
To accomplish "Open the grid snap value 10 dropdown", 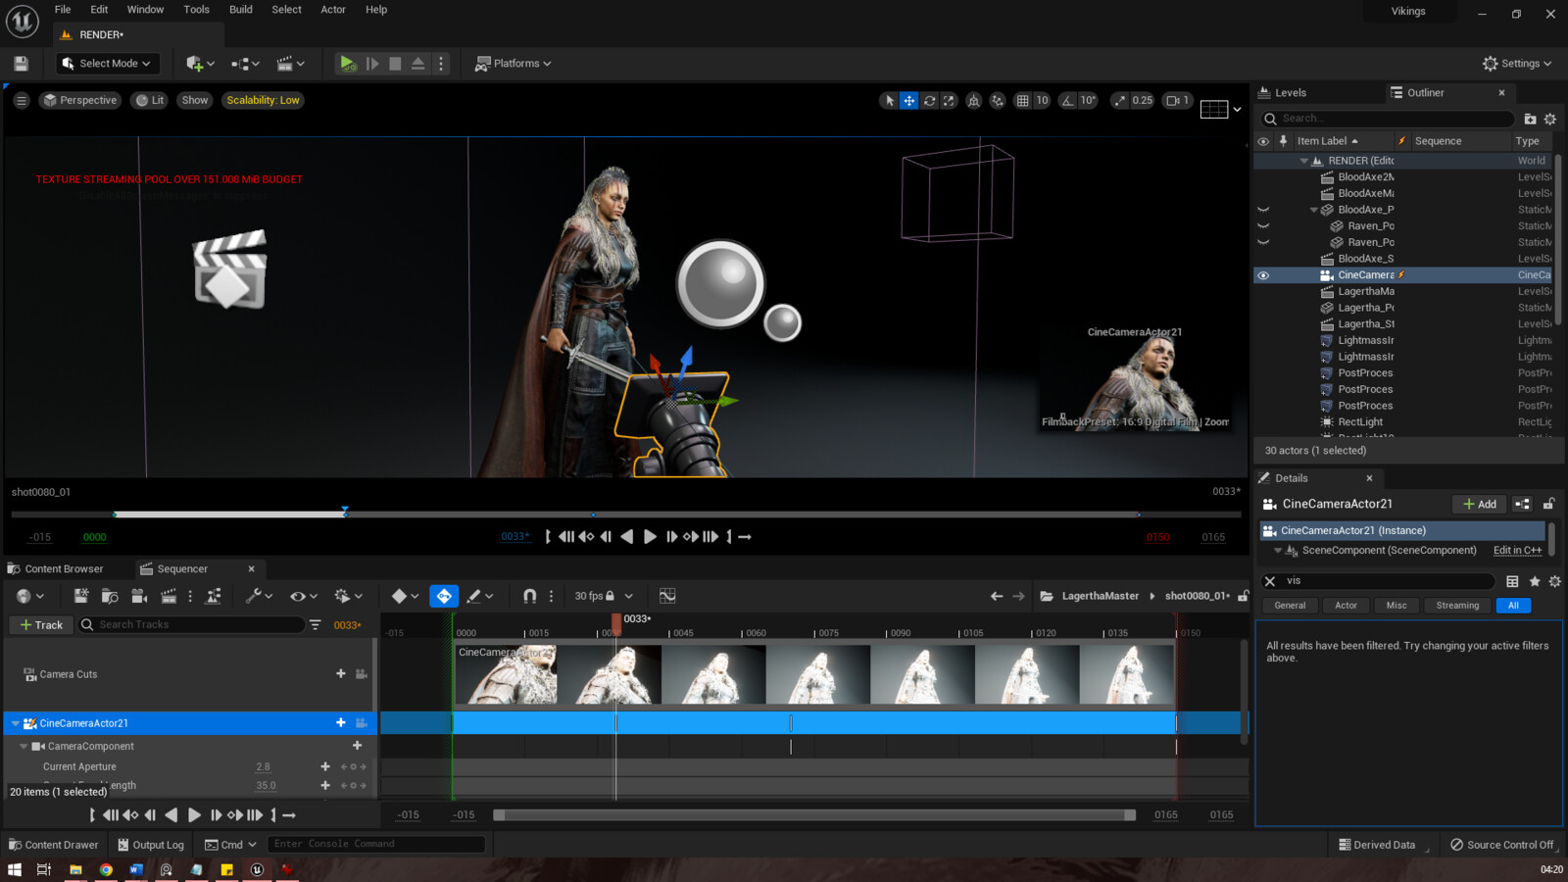I will point(1042,100).
